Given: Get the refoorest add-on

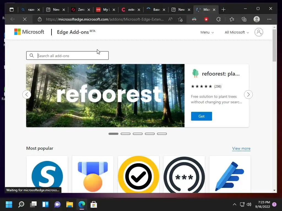Looking at the screenshot, I should click(x=201, y=116).
